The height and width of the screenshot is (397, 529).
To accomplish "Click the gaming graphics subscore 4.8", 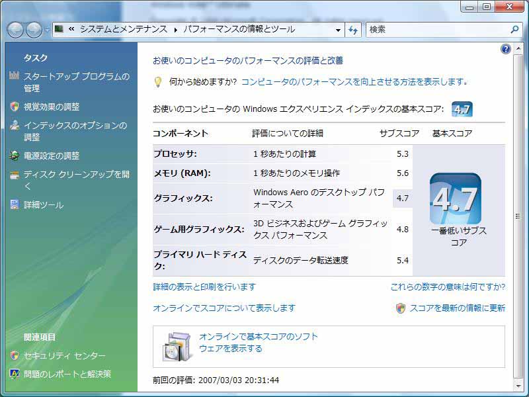I will click(403, 229).
